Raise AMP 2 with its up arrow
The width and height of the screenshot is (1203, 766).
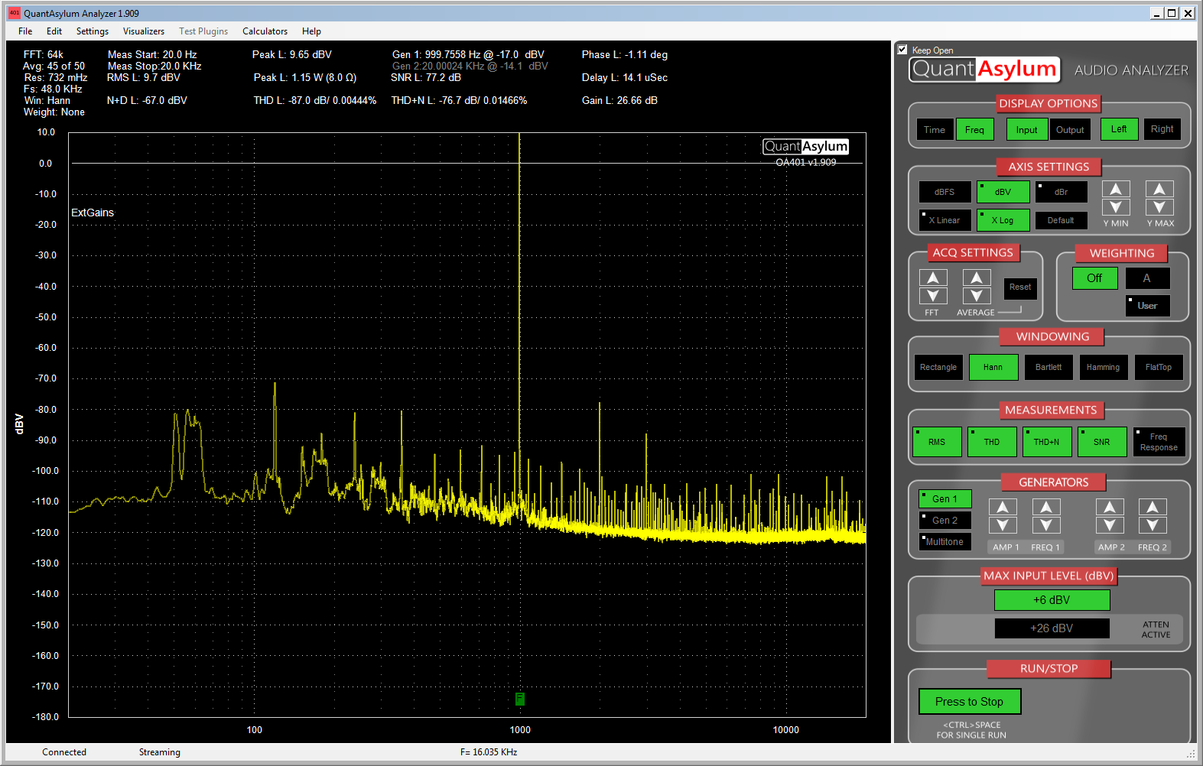coord(1110,507)
